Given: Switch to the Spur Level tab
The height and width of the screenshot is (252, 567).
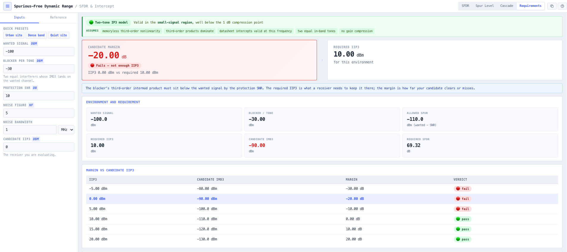Looking at the screenshot, I should 484,6.
